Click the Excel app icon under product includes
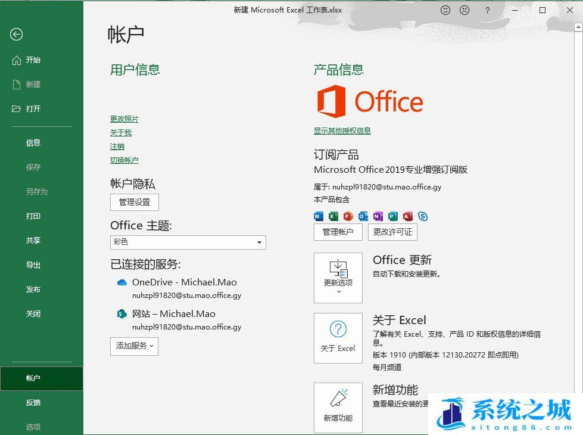Screen dimensions: 583x435 click(x=333, y=216)
